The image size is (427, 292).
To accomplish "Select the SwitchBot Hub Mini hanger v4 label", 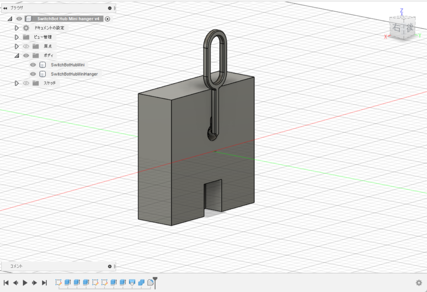I will click(68, 19).
